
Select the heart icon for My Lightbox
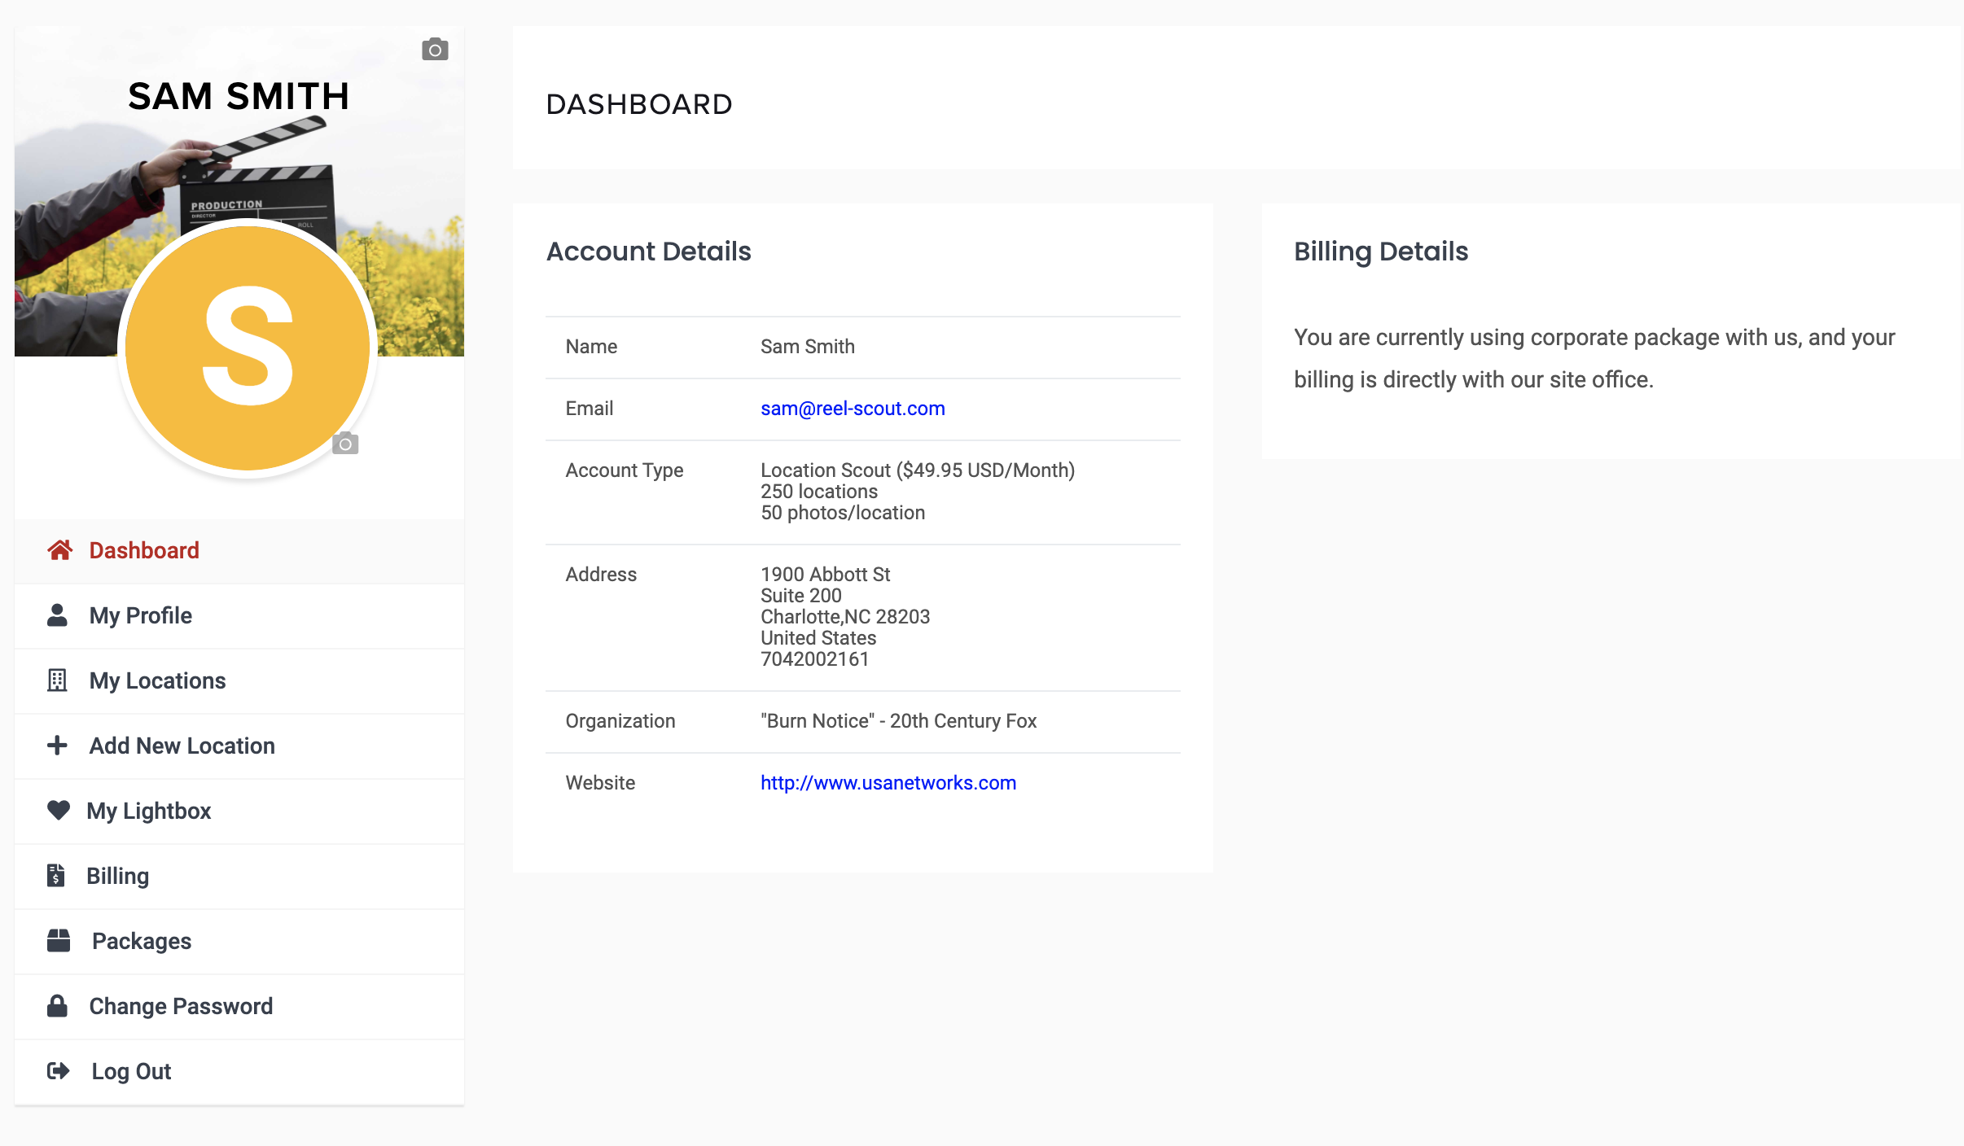coord(57,811)
